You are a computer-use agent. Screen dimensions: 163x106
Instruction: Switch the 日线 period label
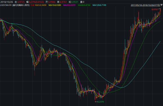(x=32, y=5)
